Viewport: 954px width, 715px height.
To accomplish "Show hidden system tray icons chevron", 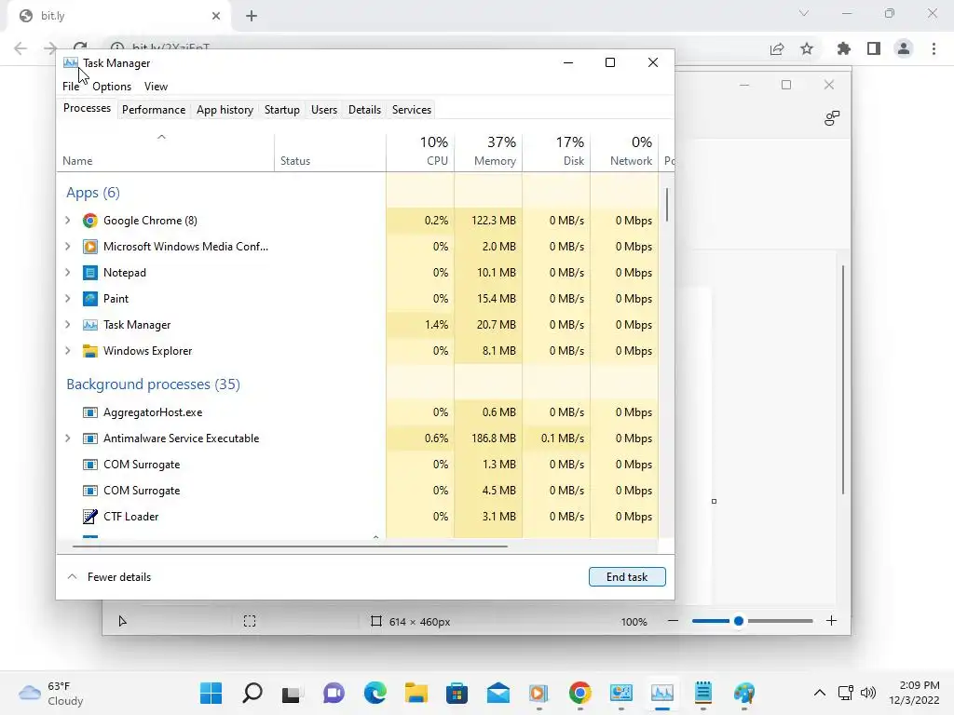I will pos(820,693).
